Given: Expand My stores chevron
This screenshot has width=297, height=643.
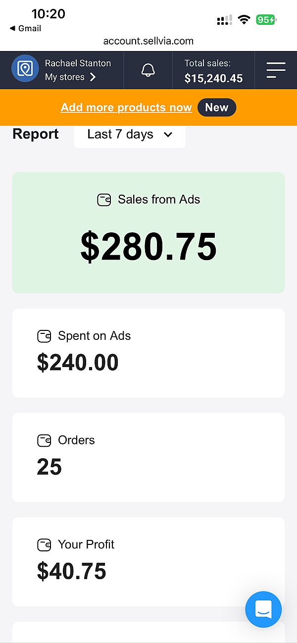Looking at the screenshot, I should tap(93, 77).
